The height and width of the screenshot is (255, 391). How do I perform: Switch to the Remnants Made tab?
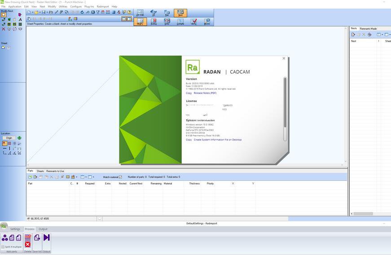(368, 29)
